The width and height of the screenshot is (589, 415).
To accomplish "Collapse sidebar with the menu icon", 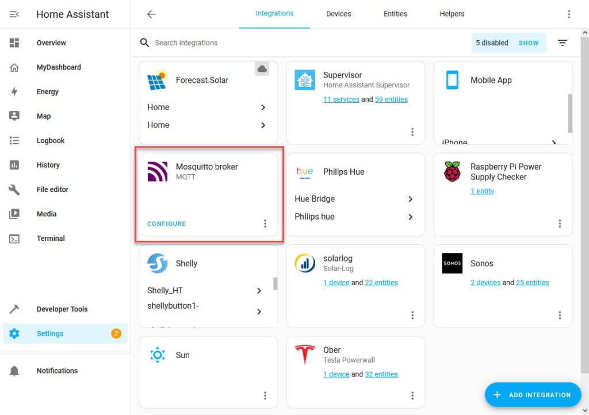I will (14, 14).
